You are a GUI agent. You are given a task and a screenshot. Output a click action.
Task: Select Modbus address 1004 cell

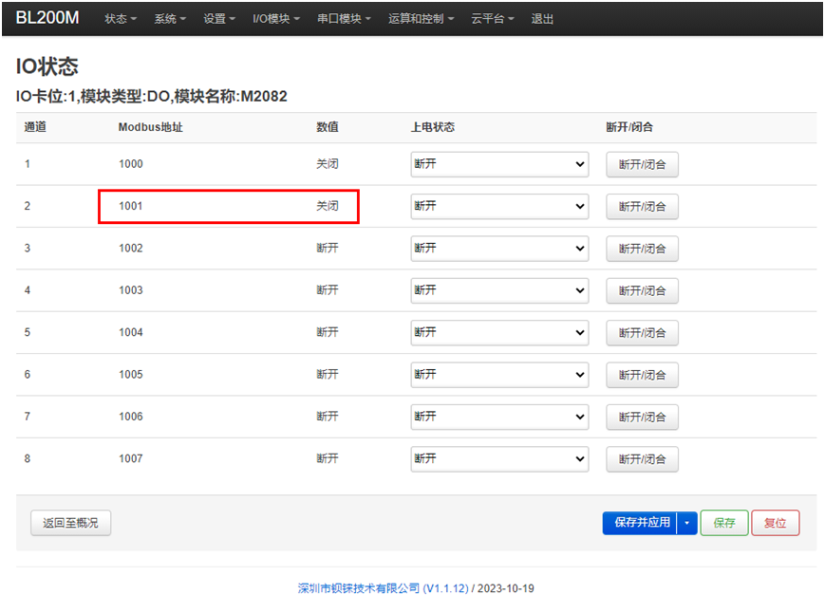130,332
